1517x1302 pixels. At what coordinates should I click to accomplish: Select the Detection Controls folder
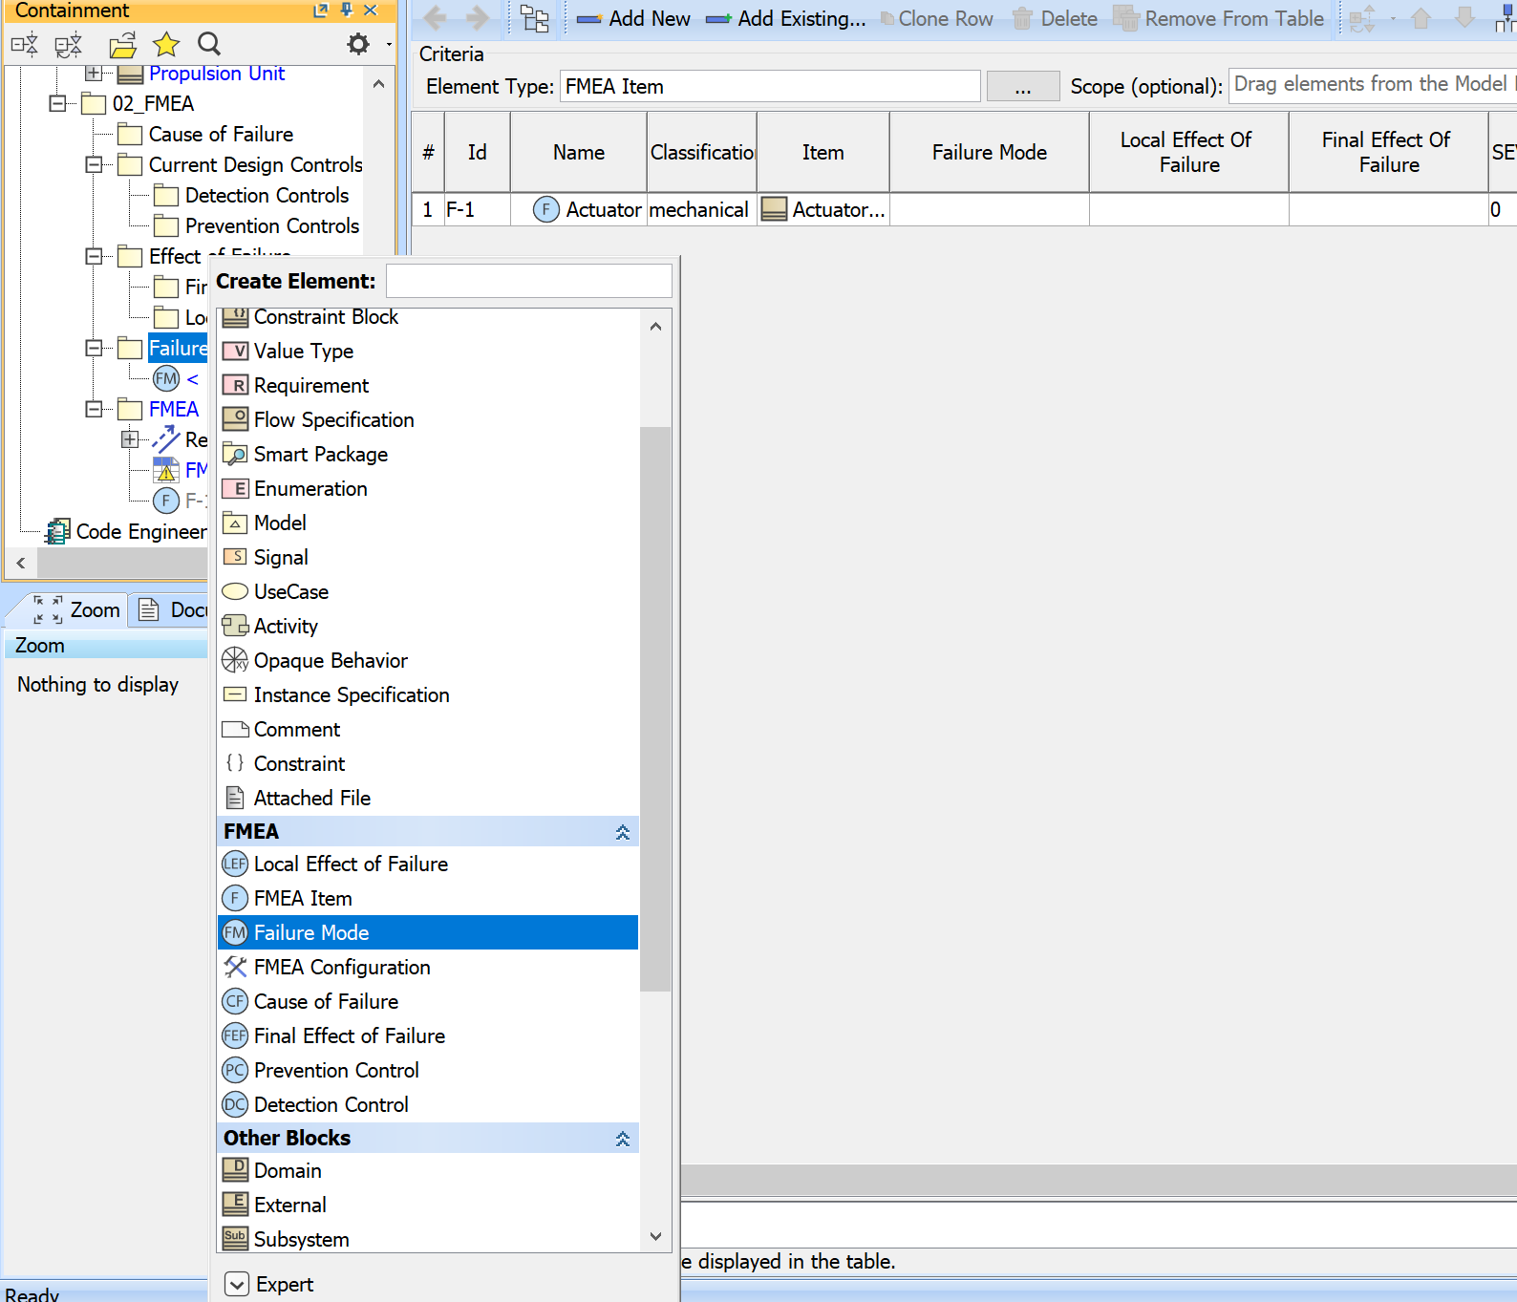click(267, 195)
